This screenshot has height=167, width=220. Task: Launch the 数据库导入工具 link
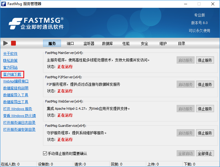click(x=16, y=95)
